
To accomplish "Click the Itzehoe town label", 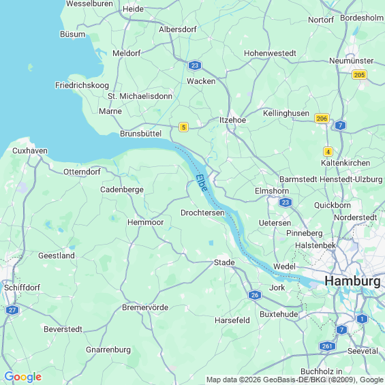I will [x=232, y=120].
